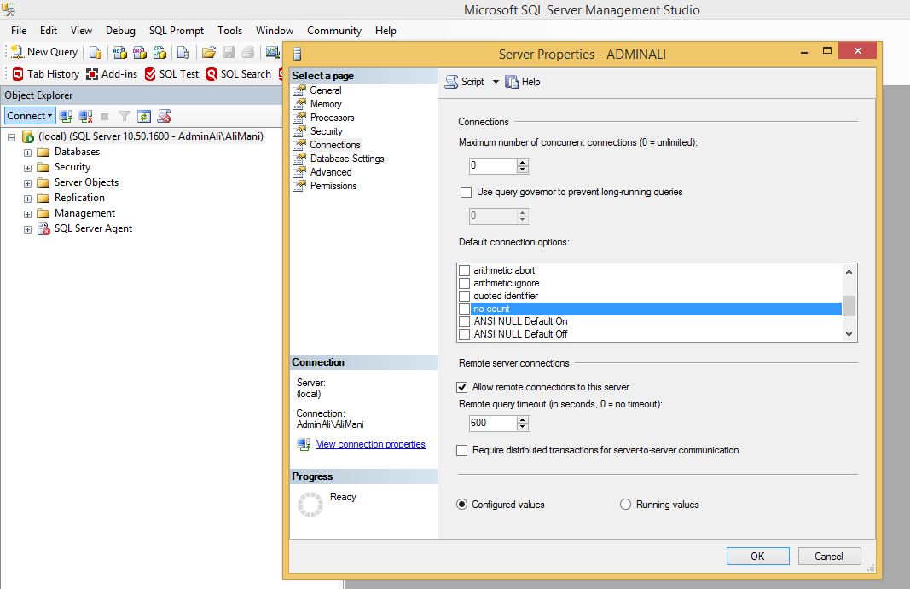Select the Memory page
The image size is (910, 589).
click(326, 104)
